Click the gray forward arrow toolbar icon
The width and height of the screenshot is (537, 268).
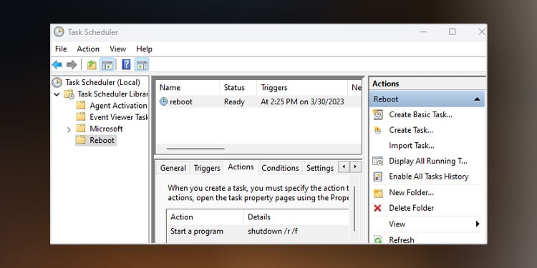click(x=72, y=64)
